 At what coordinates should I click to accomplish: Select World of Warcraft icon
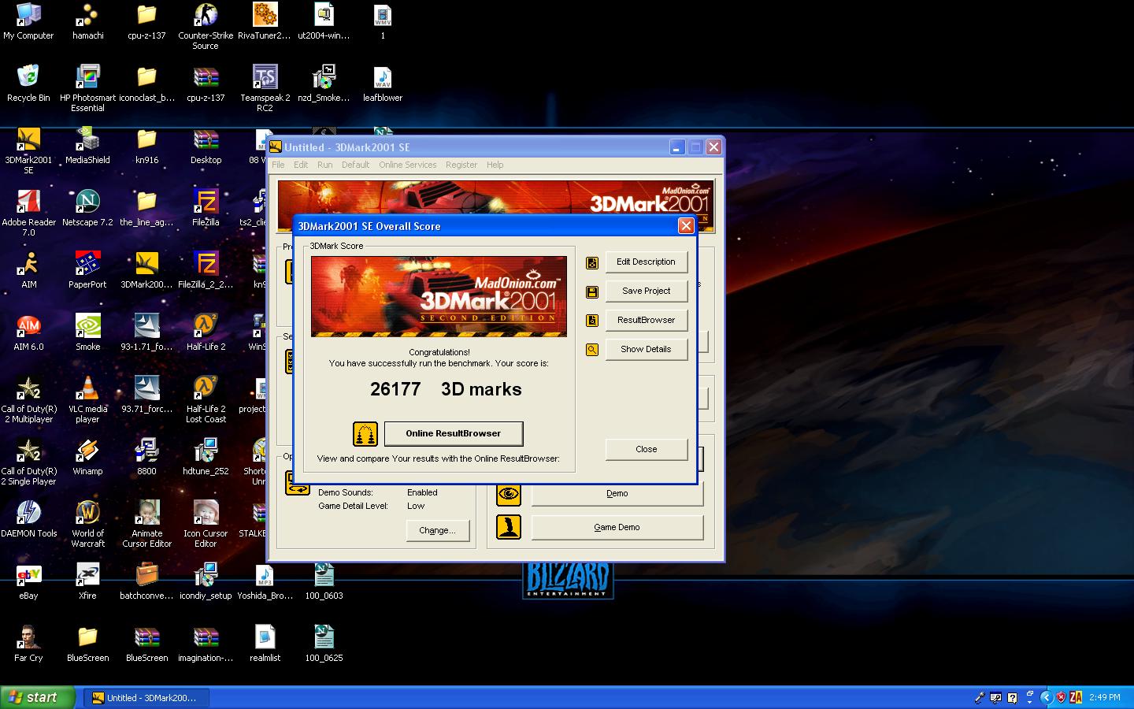coord(87,524)
